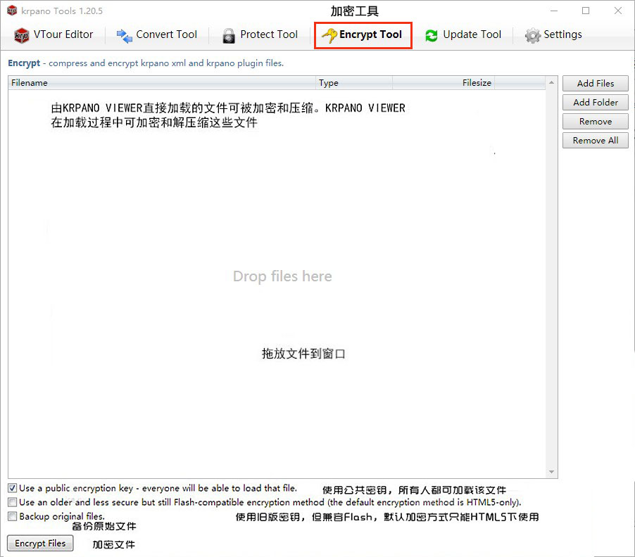Viewport: 635px width, 557px height.
Task: Switch to the Encrypt Tool tab
Action: [x=363, y=34]
